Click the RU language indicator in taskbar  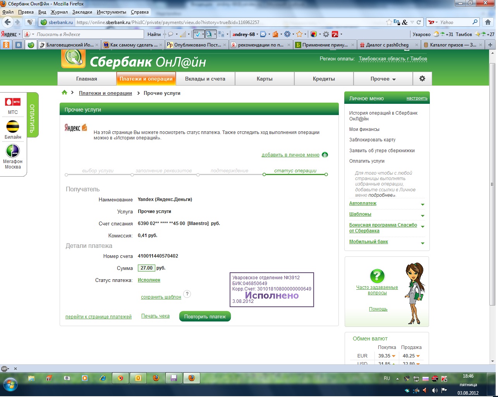pos(386,378)
